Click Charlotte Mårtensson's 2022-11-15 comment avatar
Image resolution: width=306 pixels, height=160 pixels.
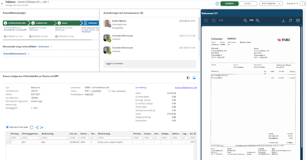coord(107,38)
